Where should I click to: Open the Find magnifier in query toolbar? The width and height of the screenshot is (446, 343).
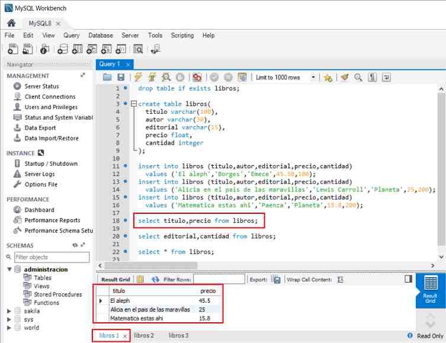point(358,78)
